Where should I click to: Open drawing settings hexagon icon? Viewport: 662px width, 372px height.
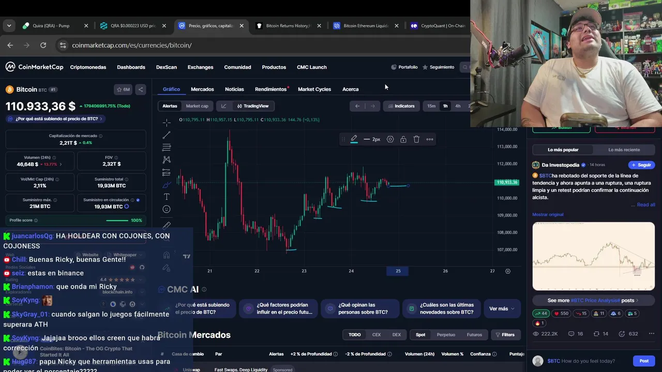tap(390, 139)
